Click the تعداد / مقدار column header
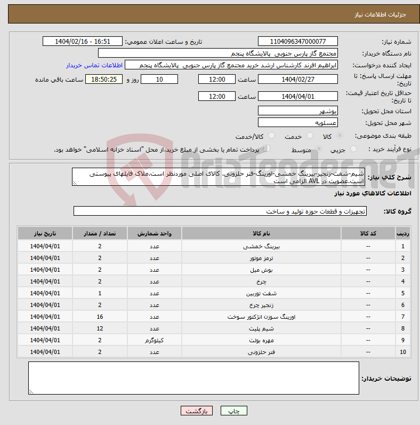 point(100,233)
